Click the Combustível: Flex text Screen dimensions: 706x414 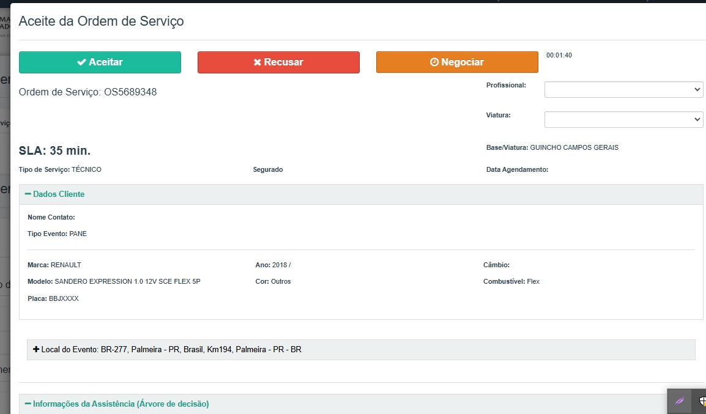tap(511, 282)
